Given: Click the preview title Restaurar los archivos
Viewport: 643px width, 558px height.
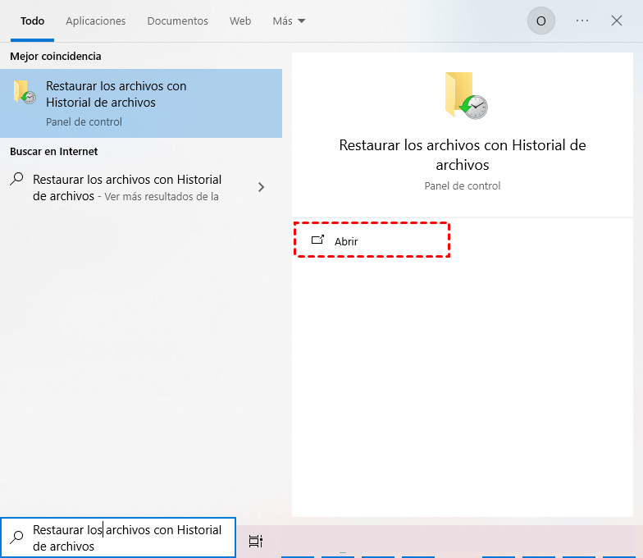Looking at the screenshot, I should pyautogui.click(x=463, y=154).
